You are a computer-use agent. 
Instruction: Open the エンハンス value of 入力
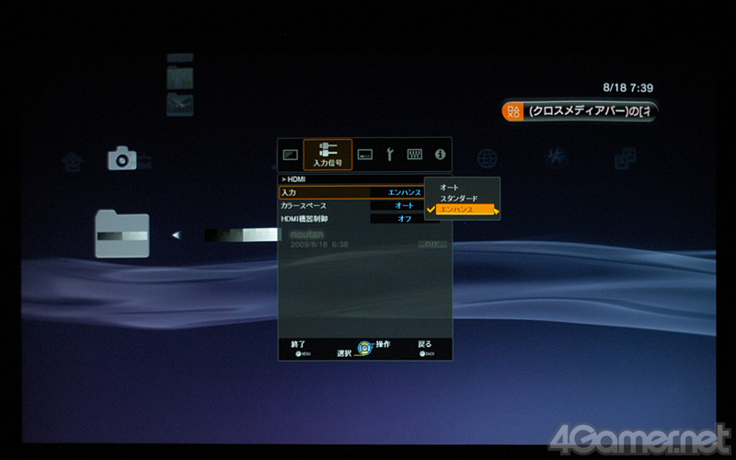pos(405,192)
